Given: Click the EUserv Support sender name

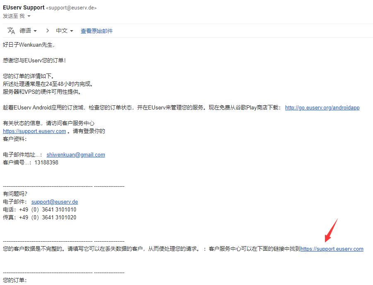Looking at the screenshot, I should coord(24,7).
